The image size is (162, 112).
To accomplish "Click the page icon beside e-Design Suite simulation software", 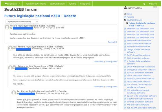I will tap(125, 61).
